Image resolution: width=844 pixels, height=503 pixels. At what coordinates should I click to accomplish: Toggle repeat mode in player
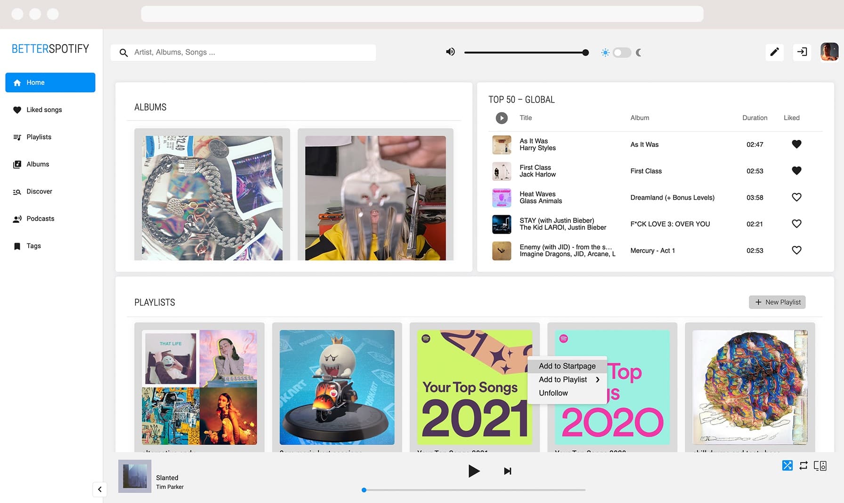coord(803,466)
